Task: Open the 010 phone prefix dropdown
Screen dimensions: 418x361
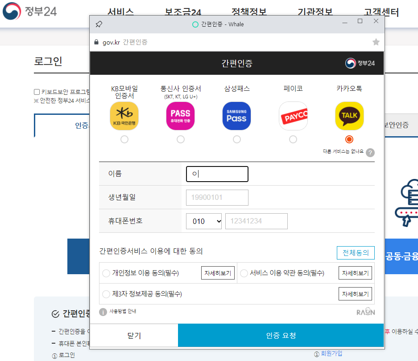Action: [x=204, y=221]
